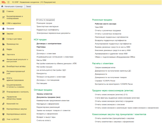Open Отчеты комиссионеров (агентов) (2.0)
Screen dimensions: 162x123
coord(111,95)
